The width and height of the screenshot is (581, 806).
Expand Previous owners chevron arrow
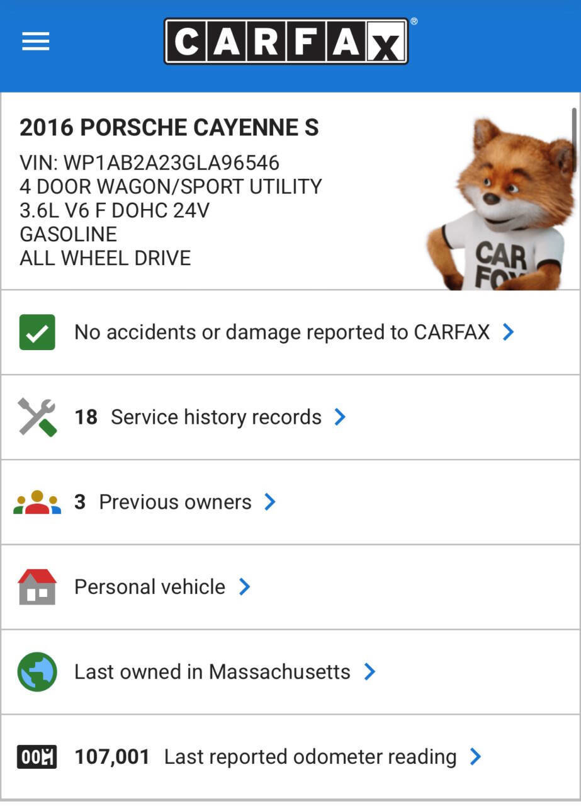coord(270,502)
